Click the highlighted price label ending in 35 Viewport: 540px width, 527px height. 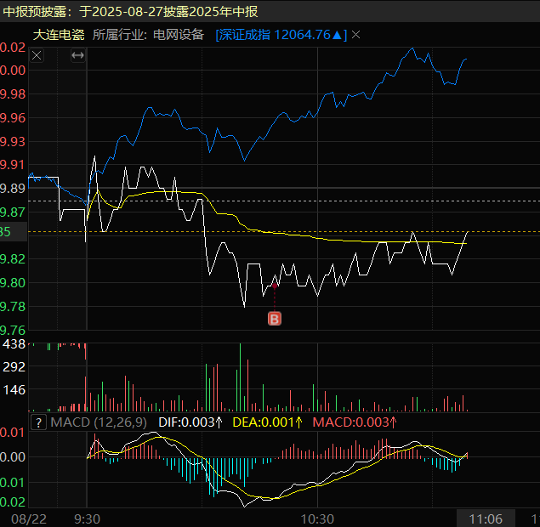pos(14,232)
